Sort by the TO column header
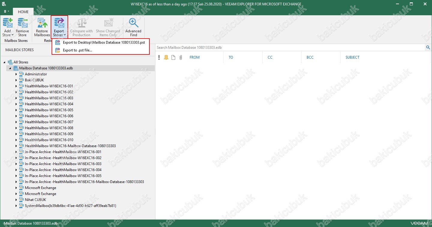The image size is (432, 227). click(231, 57)
